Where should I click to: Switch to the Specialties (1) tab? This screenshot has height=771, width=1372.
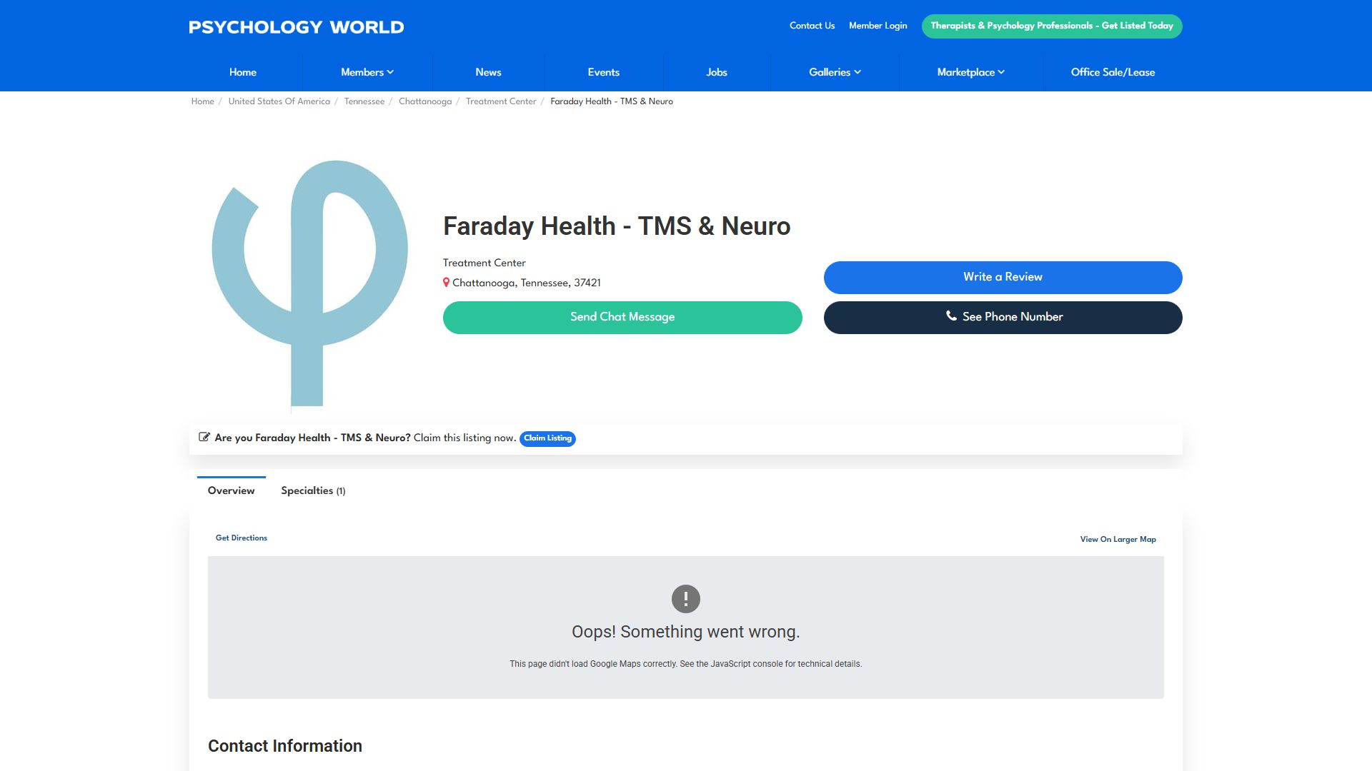(x=313, y=490)
